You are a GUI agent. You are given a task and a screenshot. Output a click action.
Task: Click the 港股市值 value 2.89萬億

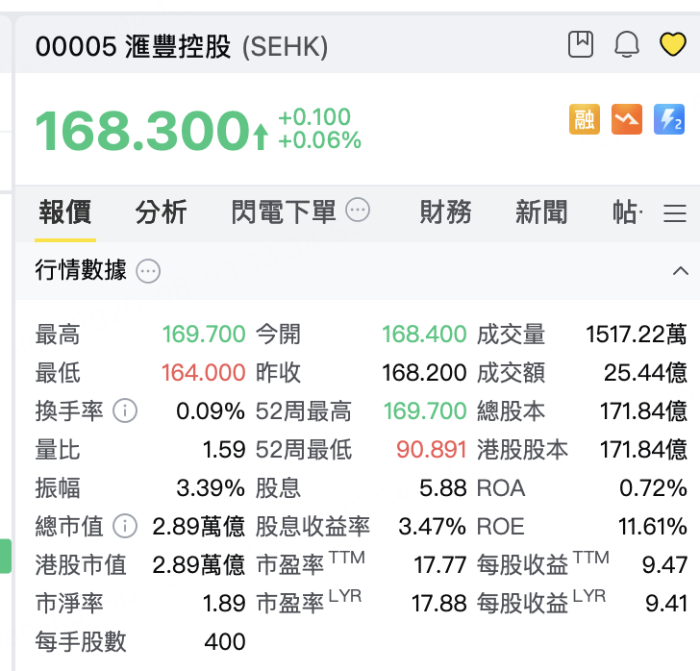[x=199, y=564]
